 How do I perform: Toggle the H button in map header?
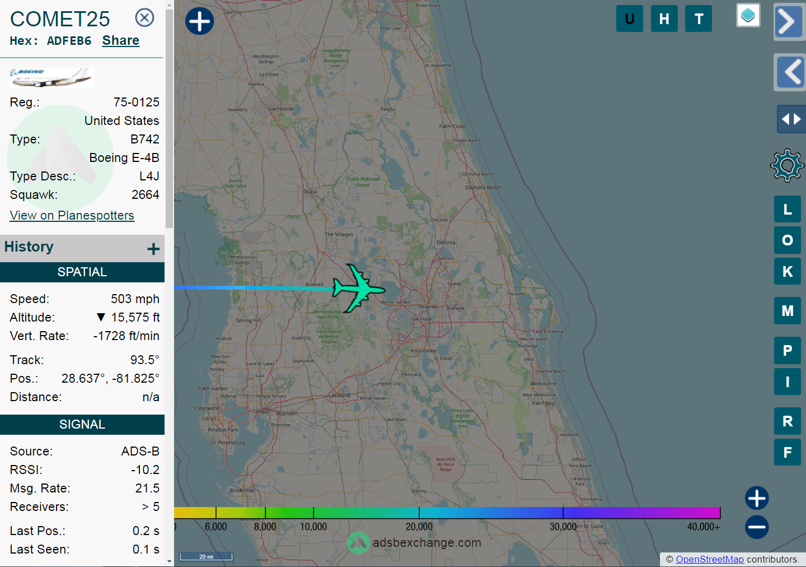pos(664,18)
